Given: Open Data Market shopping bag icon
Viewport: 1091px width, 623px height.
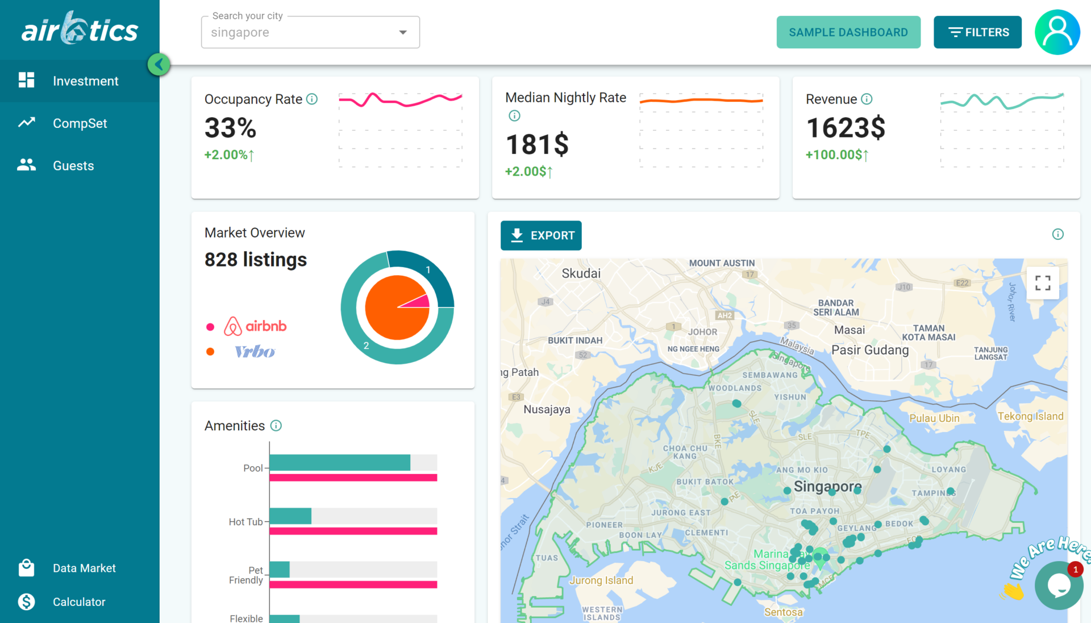Looking at the screenshot, I should pyautogui.click(x=26, y=568).
